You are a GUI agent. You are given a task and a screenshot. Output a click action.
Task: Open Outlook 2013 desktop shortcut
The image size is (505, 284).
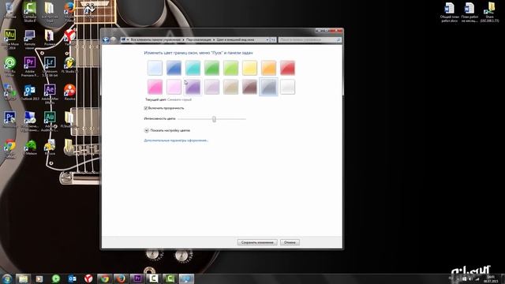pos(30,93)
